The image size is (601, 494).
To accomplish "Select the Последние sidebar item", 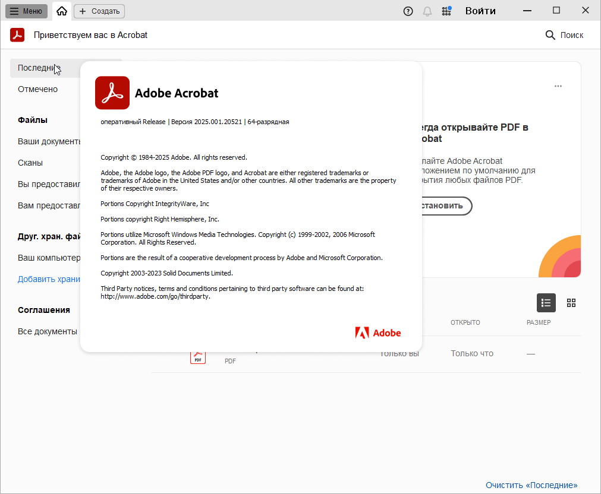I will [45, 68].
